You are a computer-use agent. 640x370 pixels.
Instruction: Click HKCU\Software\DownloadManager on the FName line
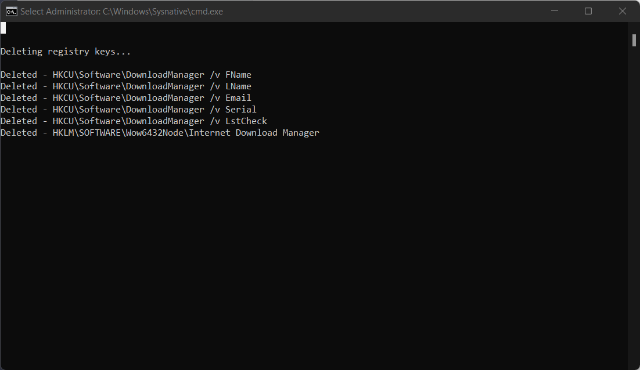(128, 75)
